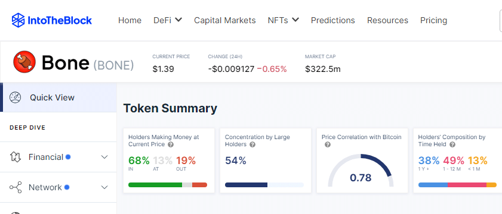This screenshot has width=502, height=214.
Task: Expand the Financial section chevron
Action: tap(104, 157)
